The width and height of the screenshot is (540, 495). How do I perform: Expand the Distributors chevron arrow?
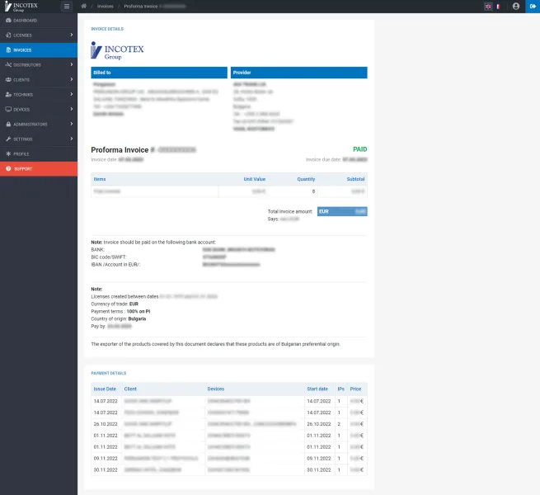(x=71, y=64)
